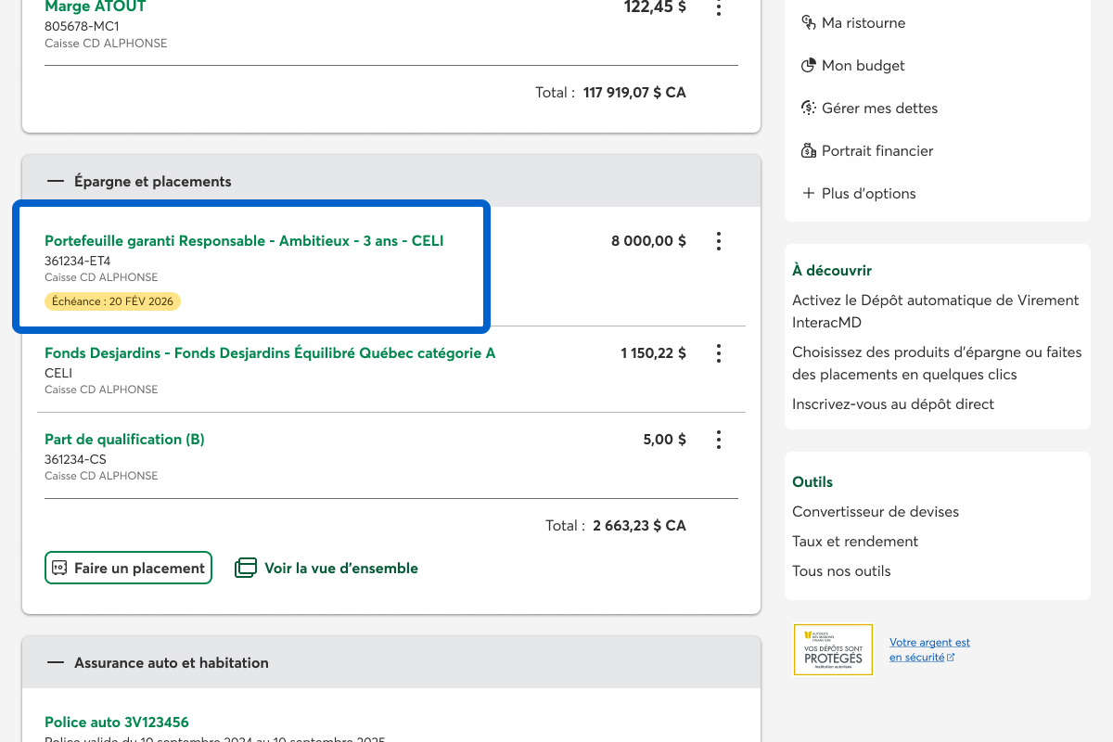
Task: Open three-dot menu for Fonds Desjardins Équilibré
Action: (x=718, y=353)
